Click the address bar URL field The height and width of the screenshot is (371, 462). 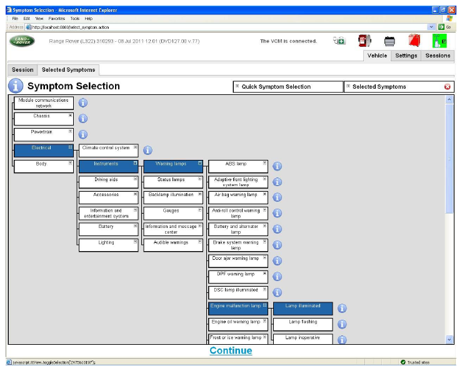(227, 27)
